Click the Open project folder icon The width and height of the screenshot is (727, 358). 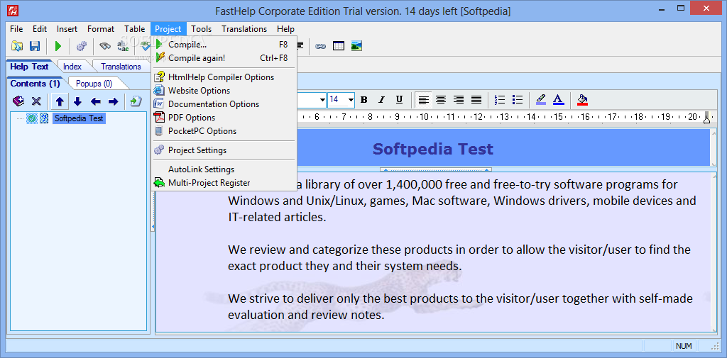tap(17, 46)
